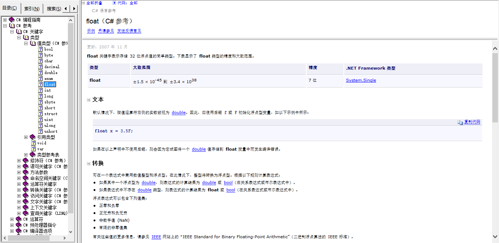Select the float keyword help page icon
This screenshot has width=499, height=243.
tap(40, 84)
